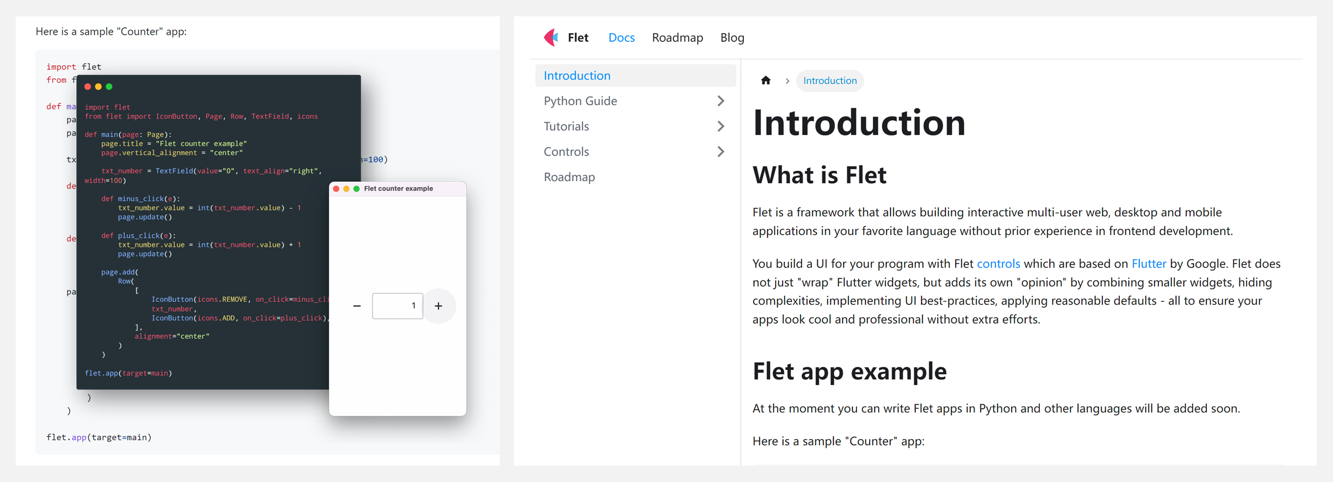
Task: Open the Docs navigation tab
Action: tap(622, 38)
